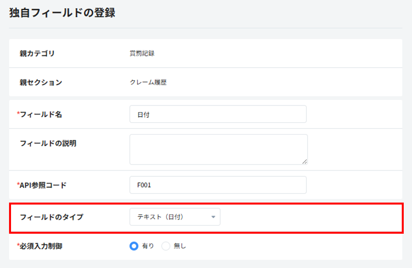The height and width of the screenshot is (268, 412).
Task: Click the API参照コード label
Action: (x=42, y=185)
